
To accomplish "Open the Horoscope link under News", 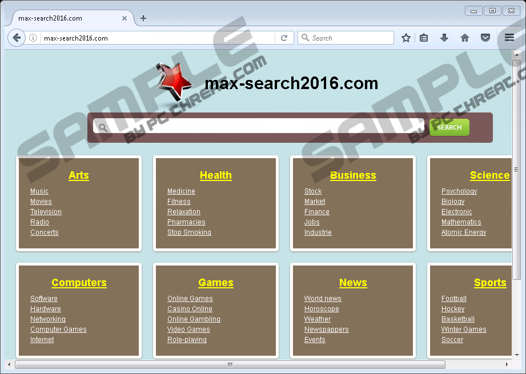I will [322, 309].
